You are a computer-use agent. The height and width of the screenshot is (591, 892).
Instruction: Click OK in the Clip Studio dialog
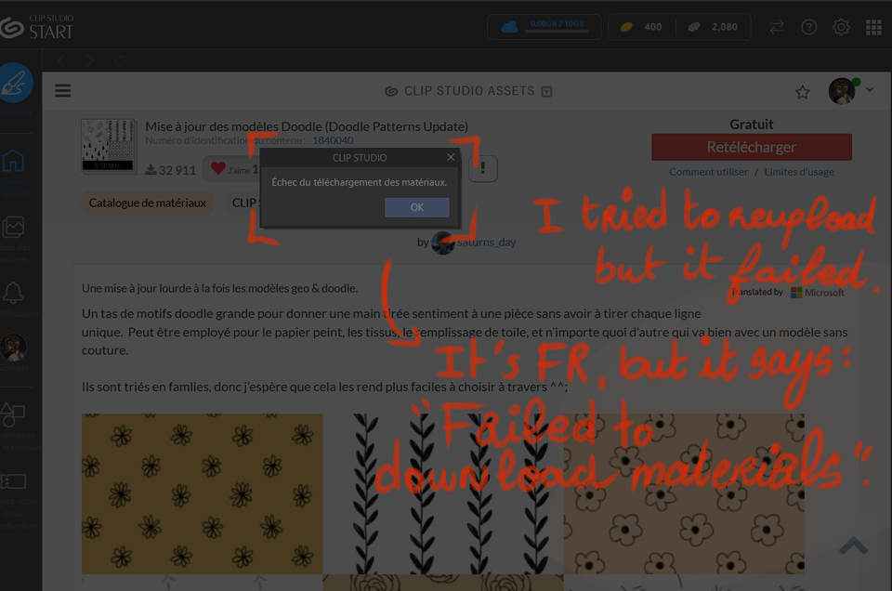pos(417,207)
